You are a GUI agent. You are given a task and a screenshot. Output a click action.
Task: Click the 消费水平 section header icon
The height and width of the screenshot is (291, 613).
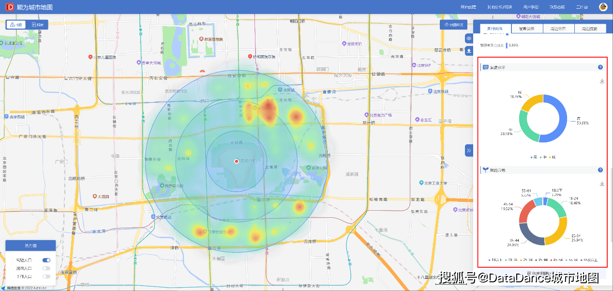[485, 67]
